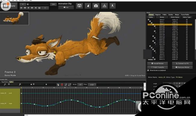The image size is (196, 116).
Task: Click the Convert to FK button
Action: (x=182, y=64)
